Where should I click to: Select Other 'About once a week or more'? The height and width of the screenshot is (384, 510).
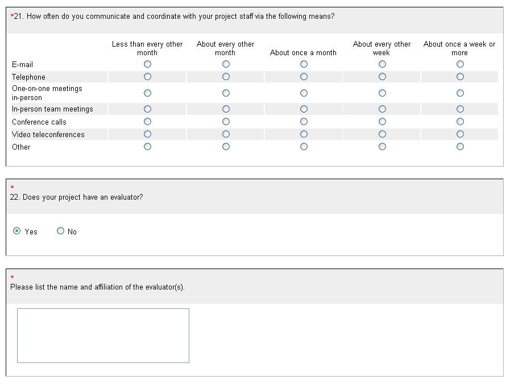pos(460,147)
